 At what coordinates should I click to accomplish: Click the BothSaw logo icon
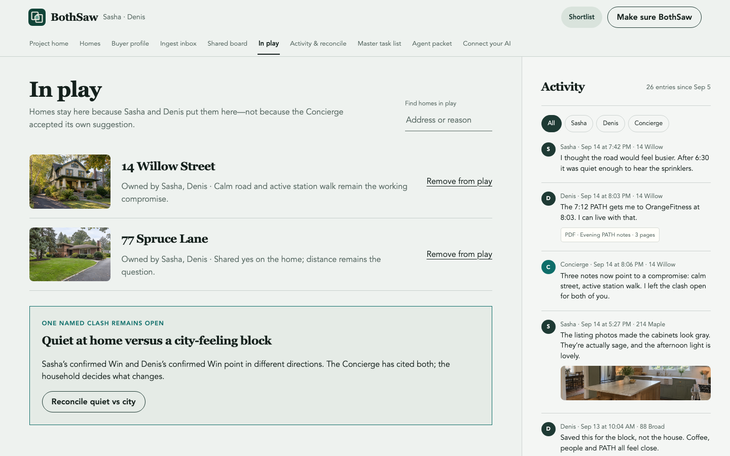click(37, 17)
